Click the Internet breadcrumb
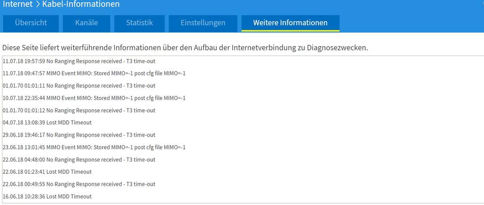This screenshot has height=205, width=484. click(x=17, y=4)
